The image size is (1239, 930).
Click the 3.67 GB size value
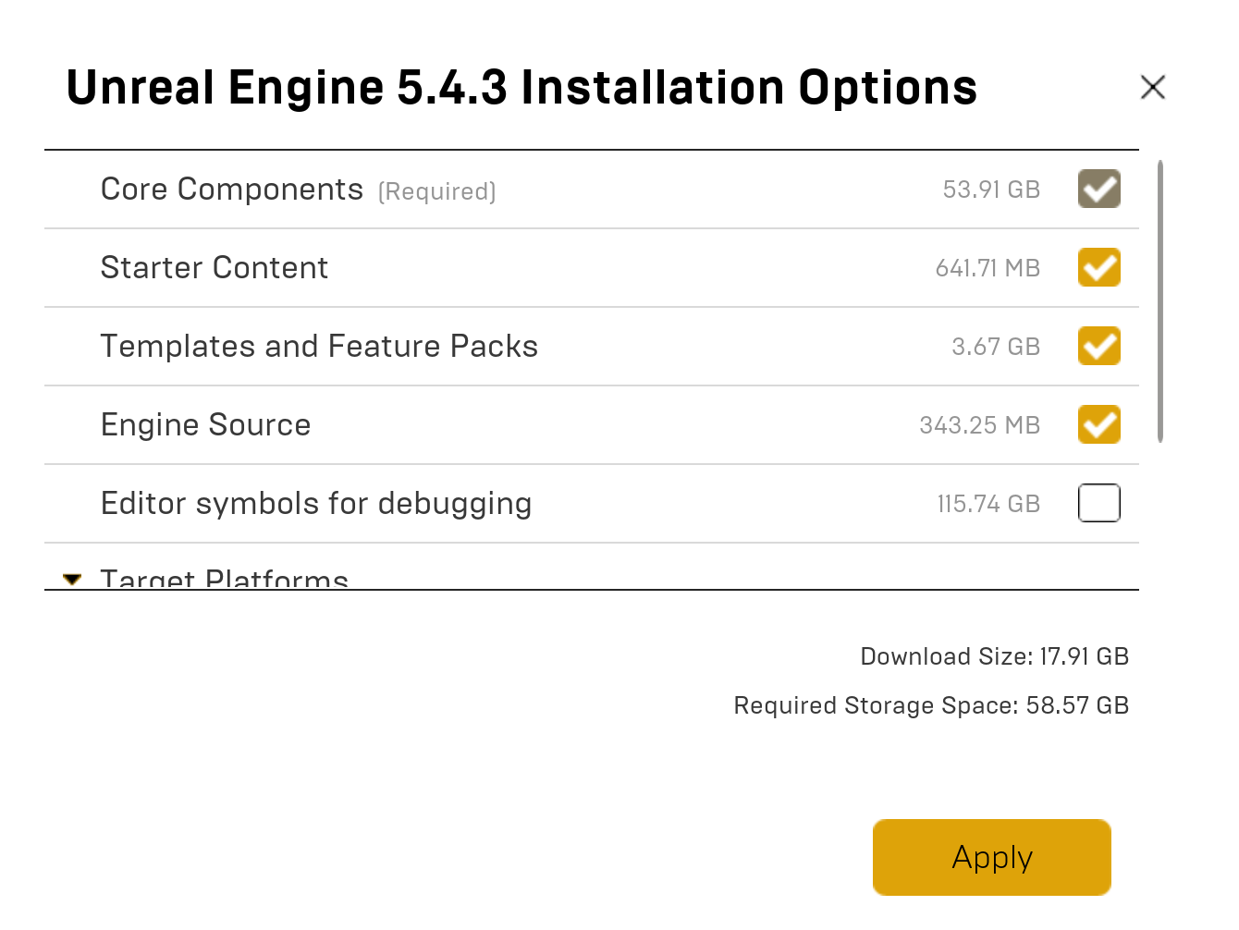996,347
